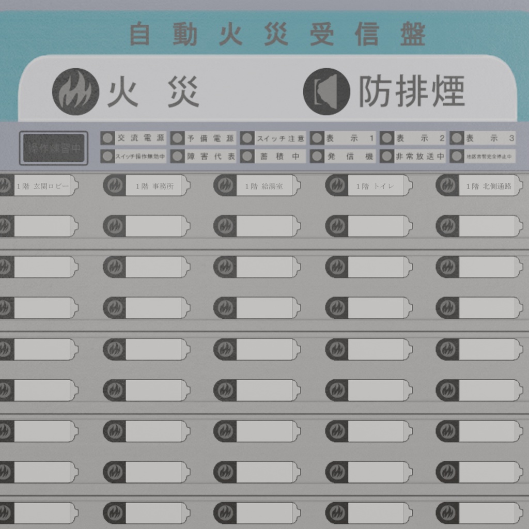Toggle the 交流電源 power indicator lamp
The height and width of the screenshot is (529, 529).
107,138
